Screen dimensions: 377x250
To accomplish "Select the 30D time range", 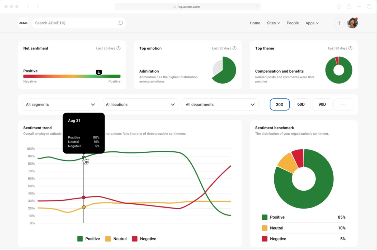I will (280, 104).
